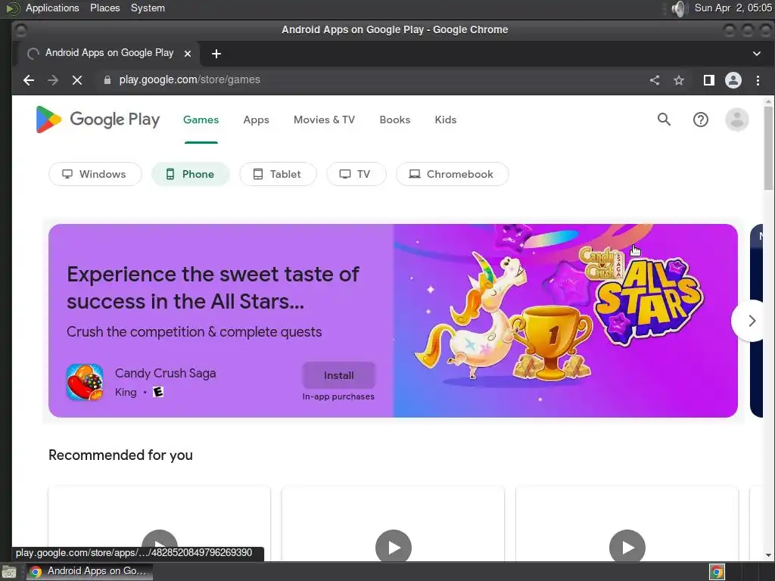Click Crush the competition subtitle text
Screen dimensions: 775x581
click(195, 332)
